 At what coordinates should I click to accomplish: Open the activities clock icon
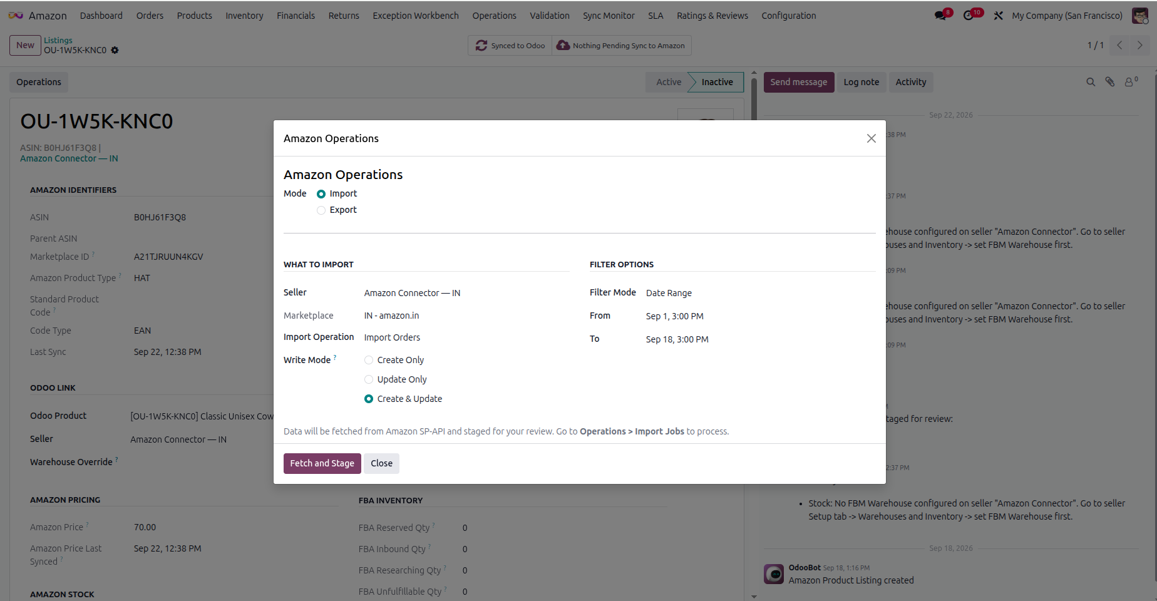(x=970, y=16)
